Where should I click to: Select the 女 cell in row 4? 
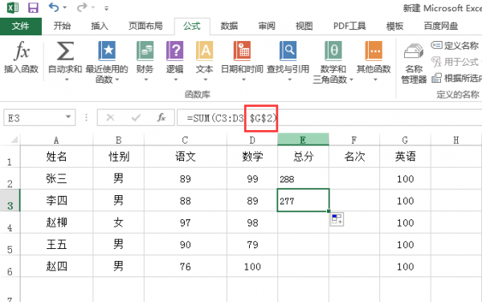118,222
